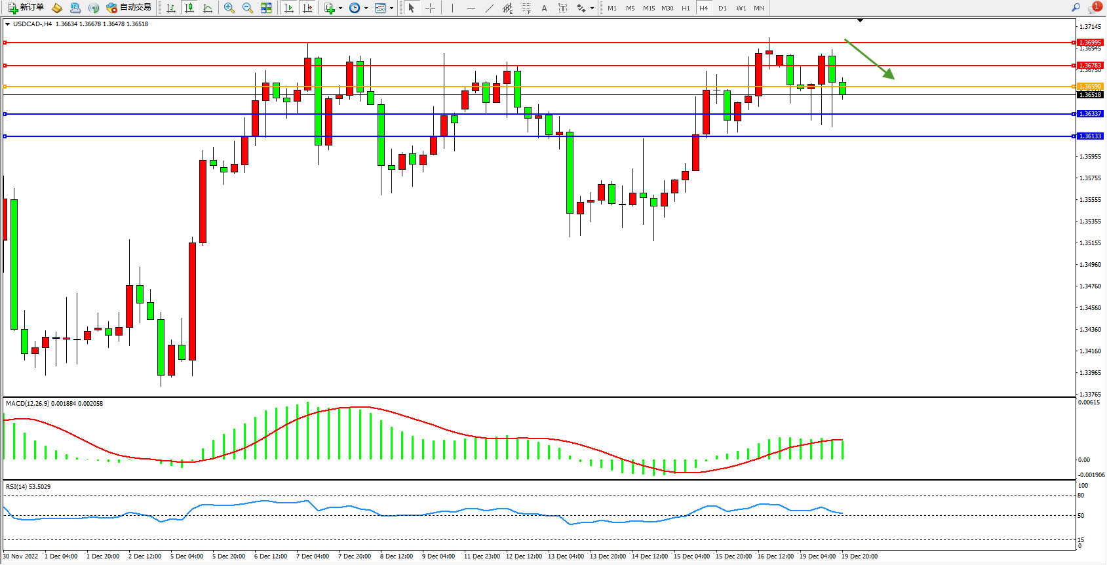The width and height of the screenshot is (1107, 565).
Task: Click the red 1.36995 price level label
Action: point(1090,43)
